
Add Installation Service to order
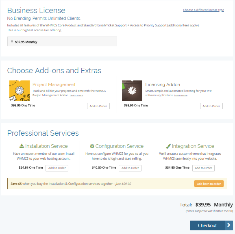57,168
